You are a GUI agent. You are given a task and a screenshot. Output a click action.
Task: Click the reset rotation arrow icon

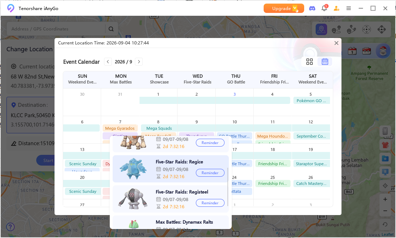[385, 224]
